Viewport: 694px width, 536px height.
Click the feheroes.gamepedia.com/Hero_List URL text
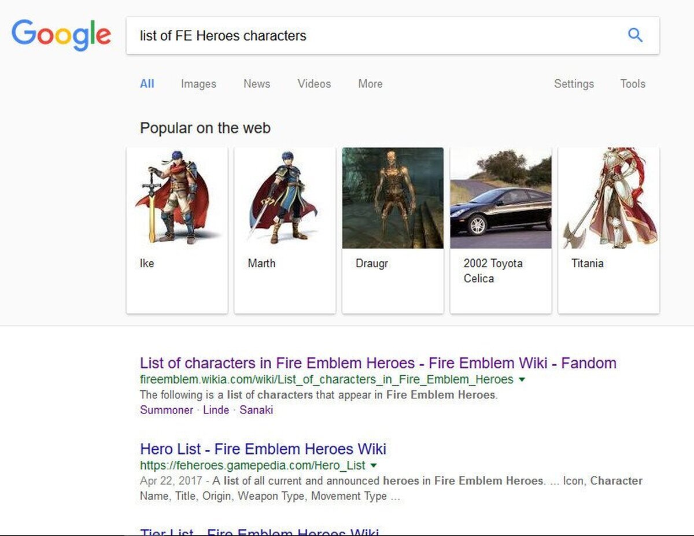click(253, 465)
